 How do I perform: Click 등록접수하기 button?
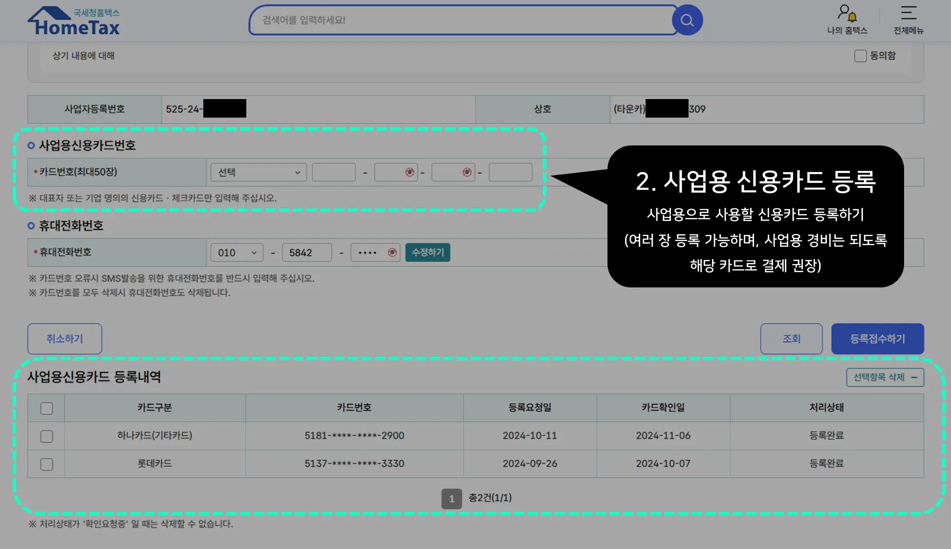click(x=877, y=339)
